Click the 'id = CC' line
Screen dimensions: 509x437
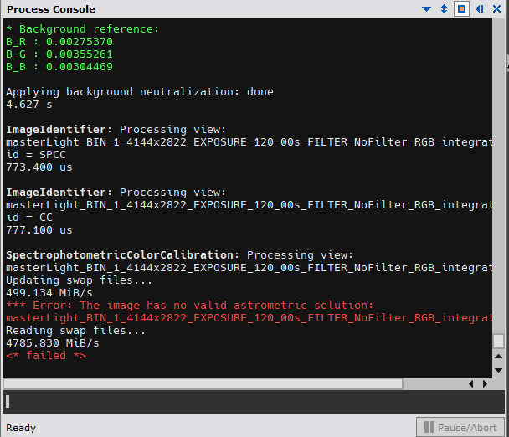[29, 218]
